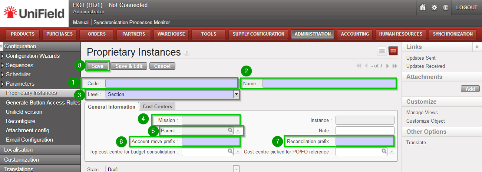Expand Configuration Wizards in sidebar
This screenshot has height=172, width=482.
pos(3,56)
